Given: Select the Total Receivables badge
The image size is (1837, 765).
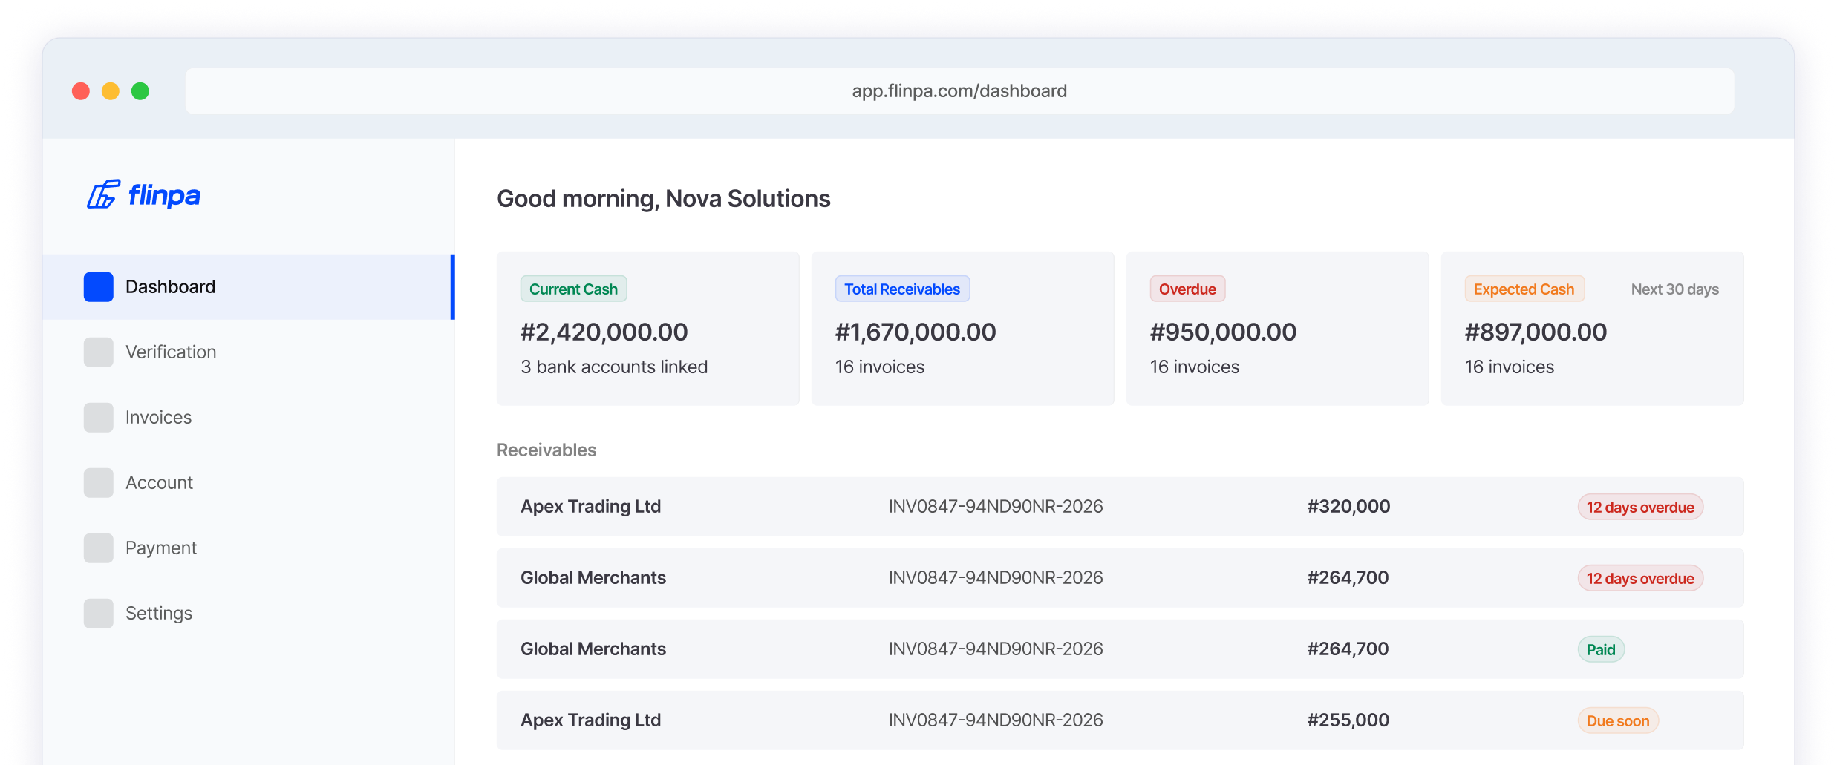Looking at the screenshot, I should (901, 289).
